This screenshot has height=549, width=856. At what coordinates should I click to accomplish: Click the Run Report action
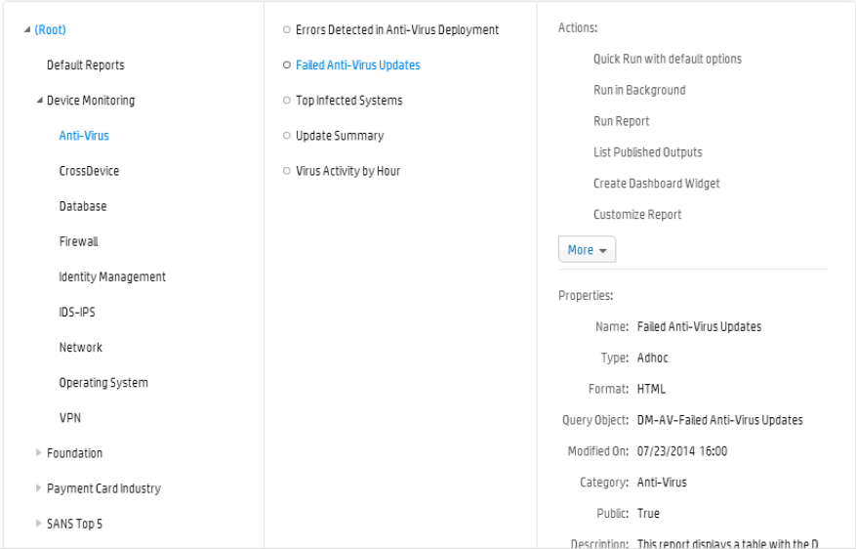coord(621,121)
